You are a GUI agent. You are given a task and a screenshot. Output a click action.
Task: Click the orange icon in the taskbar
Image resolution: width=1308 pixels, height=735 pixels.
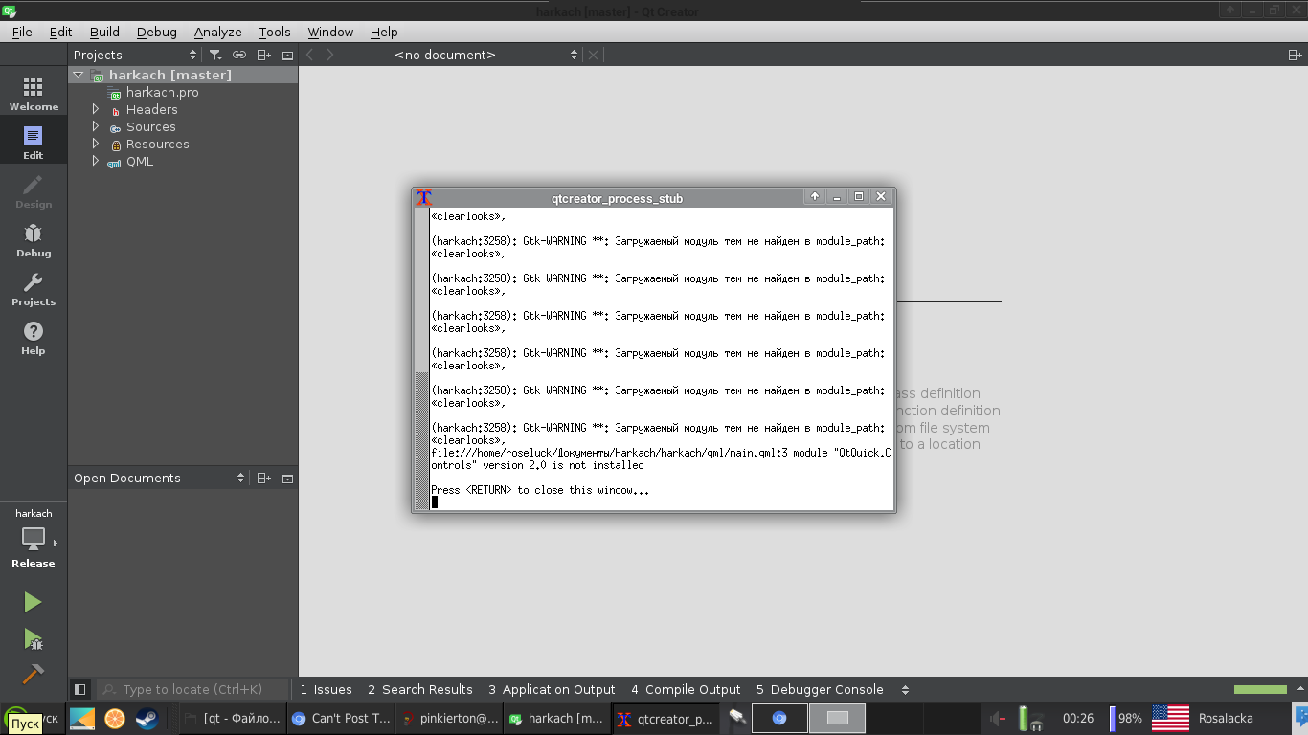point(114,718)
